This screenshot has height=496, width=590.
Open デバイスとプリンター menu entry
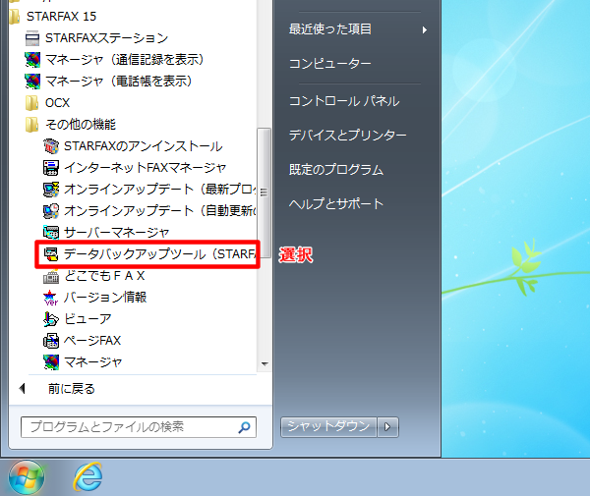click(x=347, y=135)
